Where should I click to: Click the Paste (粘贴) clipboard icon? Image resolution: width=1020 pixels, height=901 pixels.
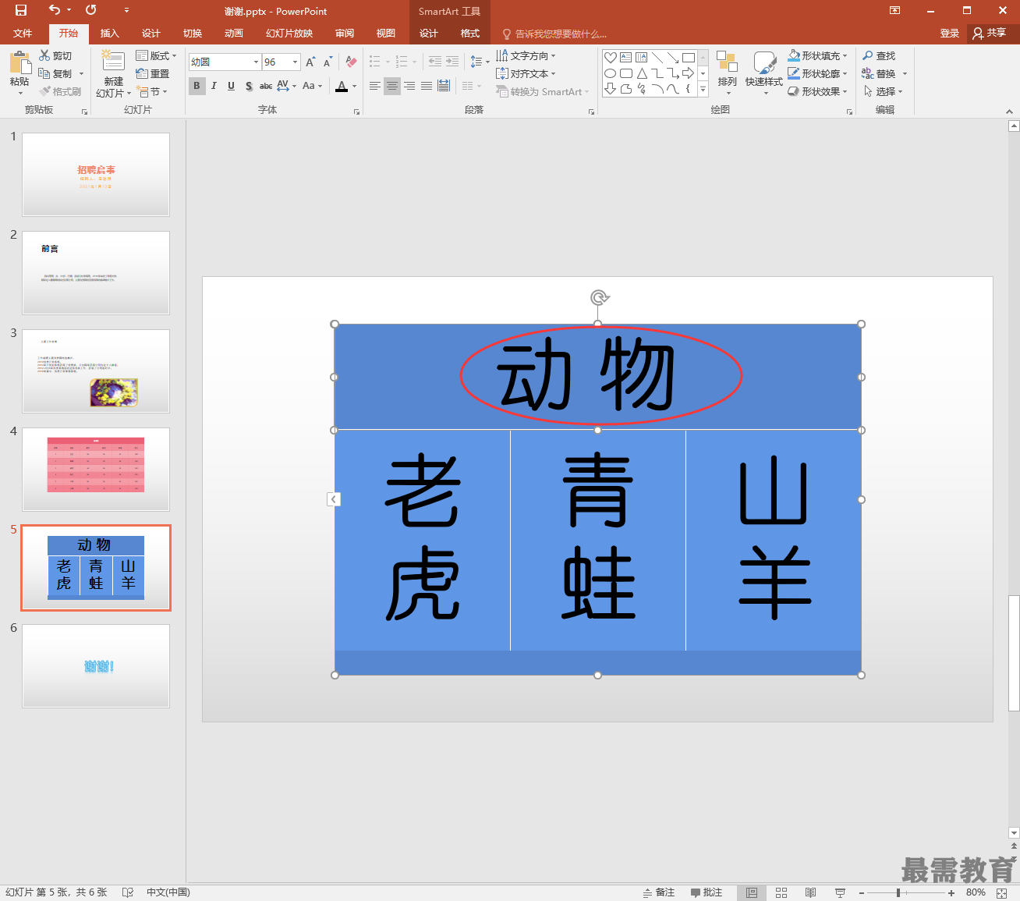[x=19, y=63]
